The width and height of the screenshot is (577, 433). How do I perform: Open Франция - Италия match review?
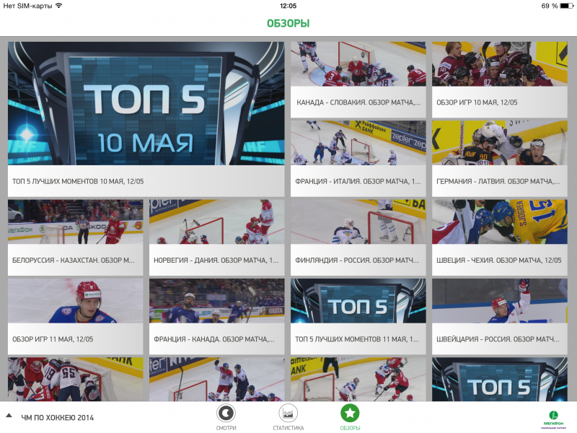pos(358,158)
